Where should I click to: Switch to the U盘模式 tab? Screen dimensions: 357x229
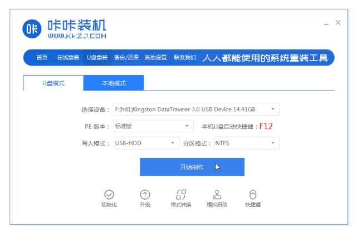click(x=53, y=83)
